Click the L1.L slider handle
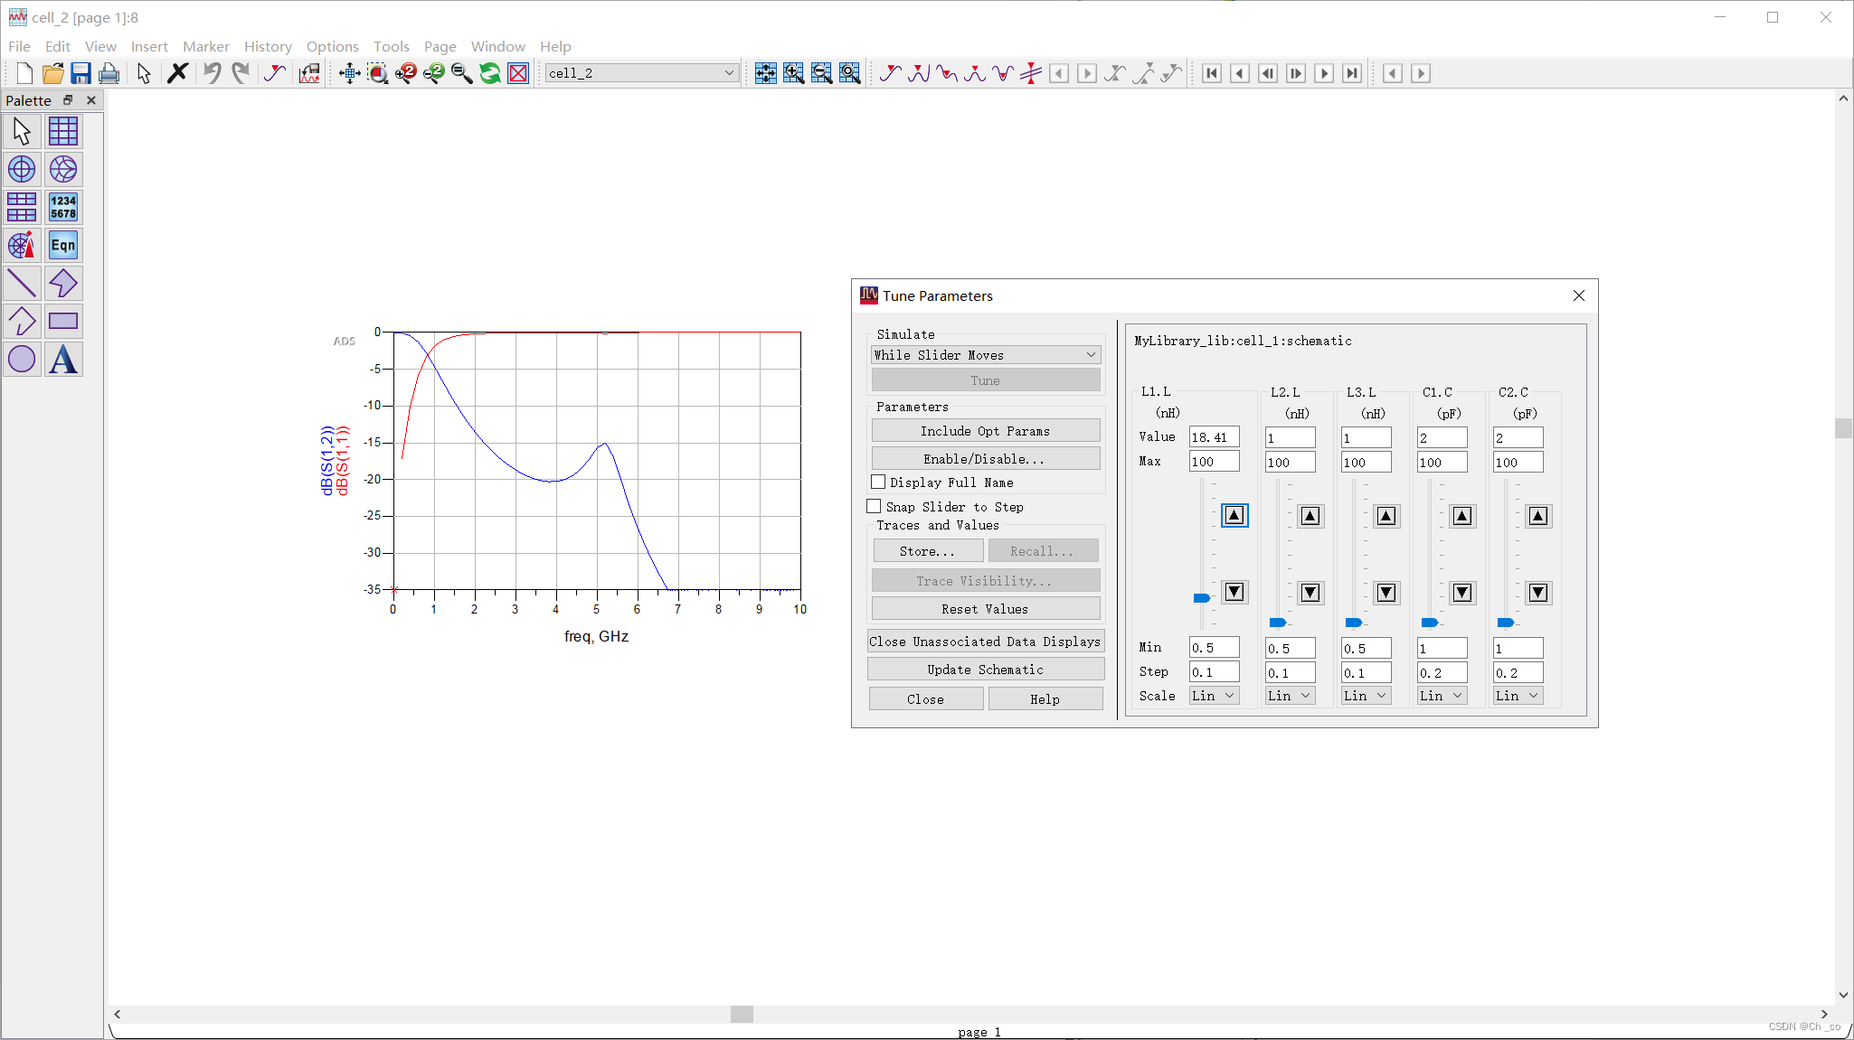1854x1040 pixels. point(1201,598)
